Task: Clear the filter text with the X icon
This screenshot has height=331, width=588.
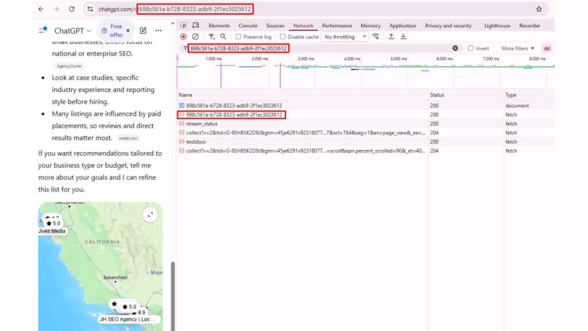Action: coord(455,48)
